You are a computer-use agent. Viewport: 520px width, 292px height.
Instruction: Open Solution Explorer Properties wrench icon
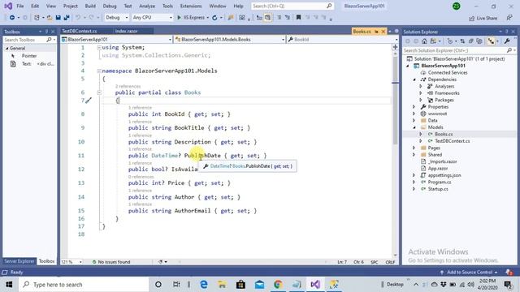click(x=507, y=41)
